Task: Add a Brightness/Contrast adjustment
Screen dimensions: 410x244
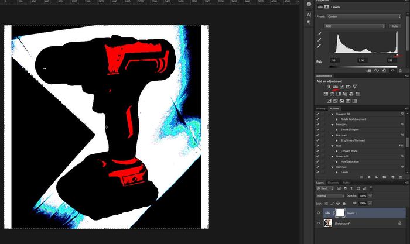Action: click(329, 87)
